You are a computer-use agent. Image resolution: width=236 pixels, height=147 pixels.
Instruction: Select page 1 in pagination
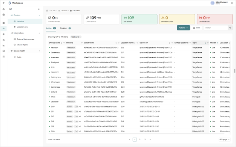click(x=135, y=139)
